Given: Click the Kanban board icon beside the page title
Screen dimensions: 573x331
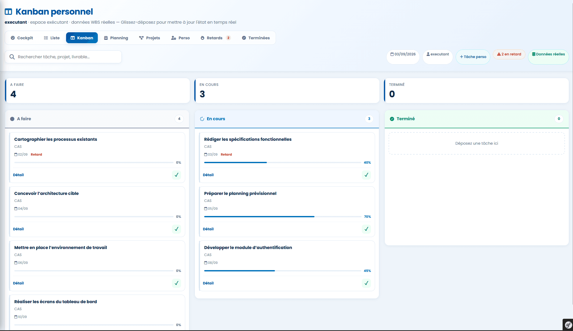Looking at the screenshot, I should pos(8,12).
